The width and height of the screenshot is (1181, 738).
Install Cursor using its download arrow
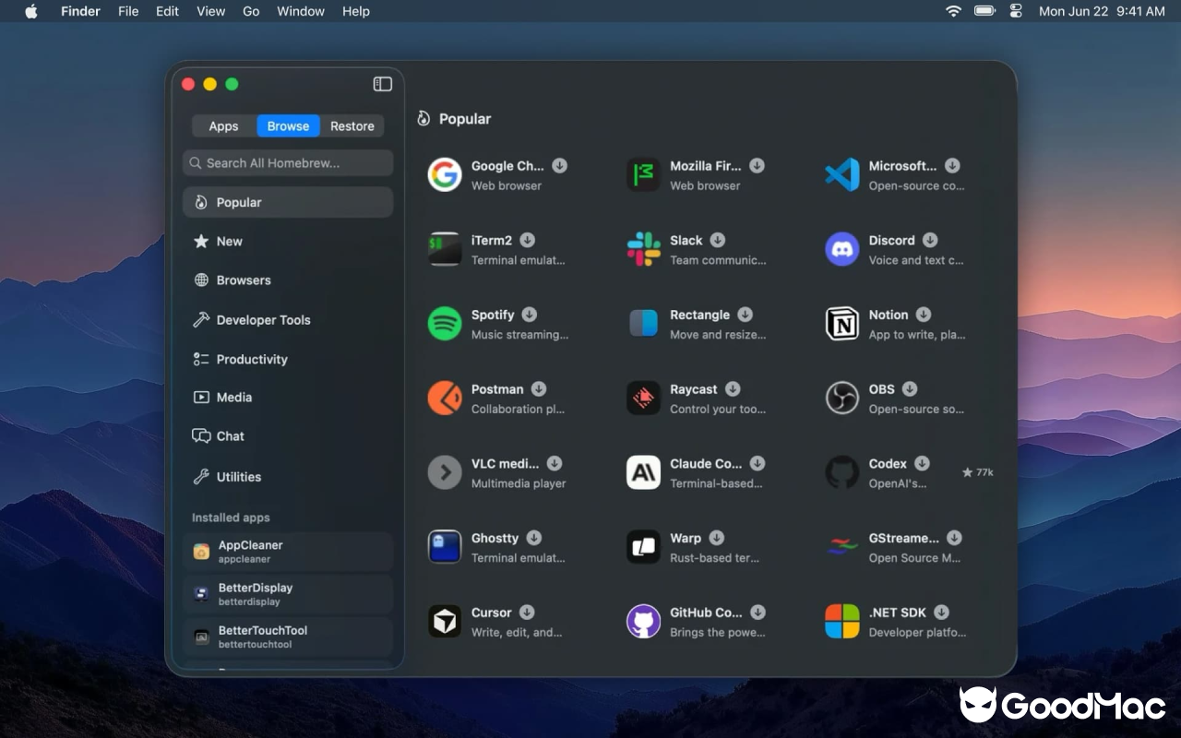[526, 613]
